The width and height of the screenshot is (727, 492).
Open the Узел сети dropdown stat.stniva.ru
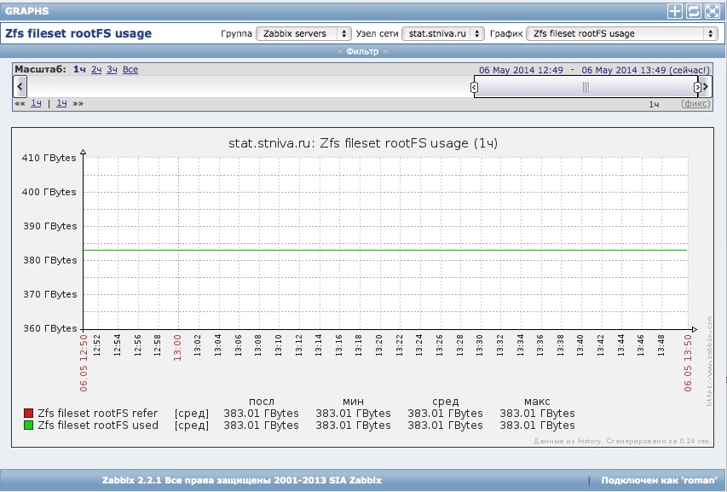442,33
